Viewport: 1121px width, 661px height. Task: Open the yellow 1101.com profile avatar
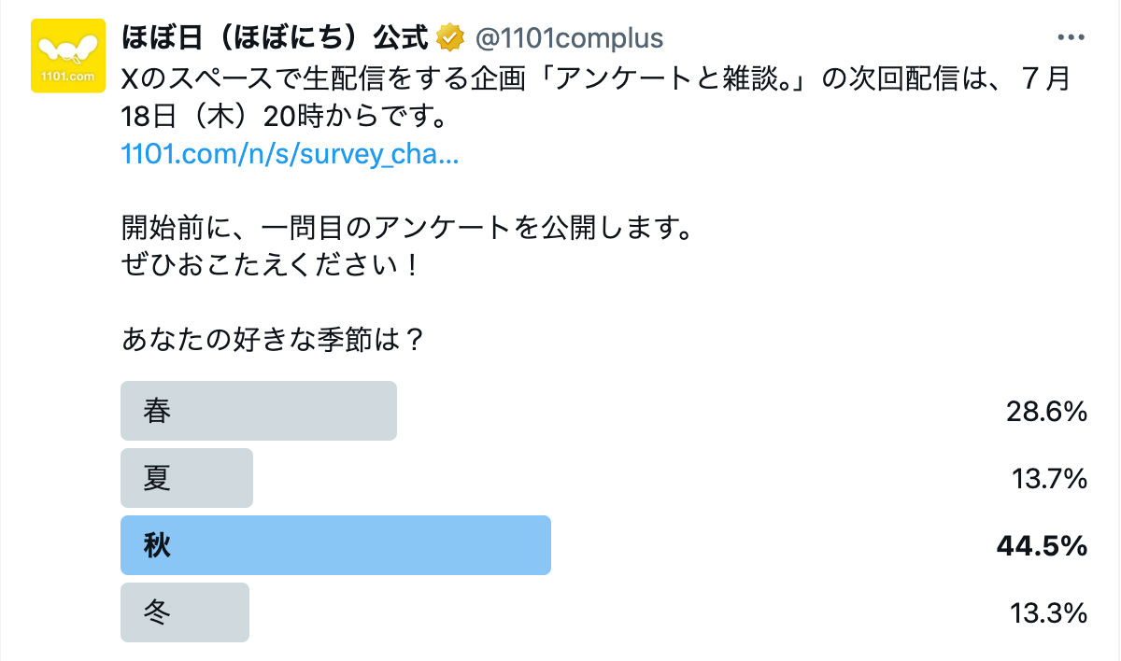coord(68,56)
